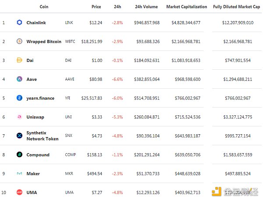Click the Chainlink coin logo icon
The image size is (263, 201).
click(19, 22)
